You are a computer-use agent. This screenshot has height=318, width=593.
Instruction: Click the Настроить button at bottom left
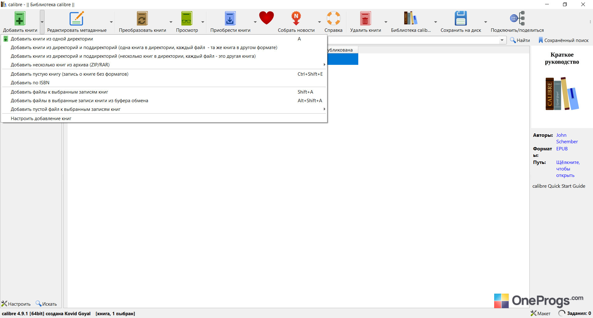click(16, 304)
